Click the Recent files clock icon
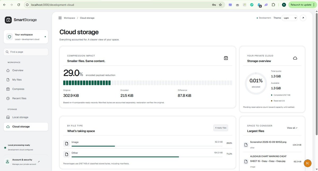Image resolution: width=318 pixels, height=171 pixels. coord(8,98)
